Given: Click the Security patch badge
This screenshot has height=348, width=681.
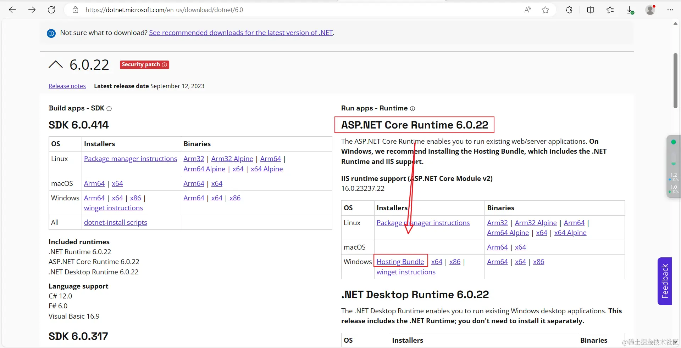Looking at the screenshot, I should pyautogui.click(x=144, y=64).
